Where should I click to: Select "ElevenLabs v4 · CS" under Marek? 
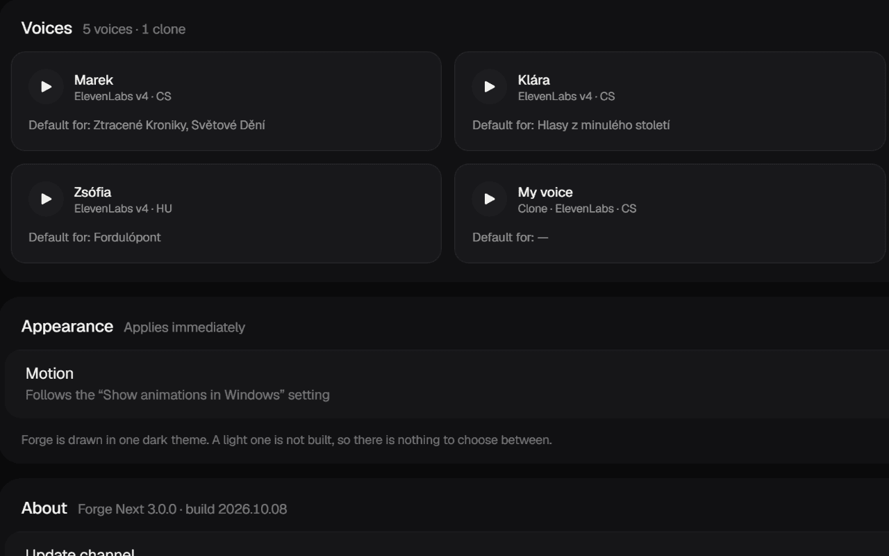pos(123,96)
